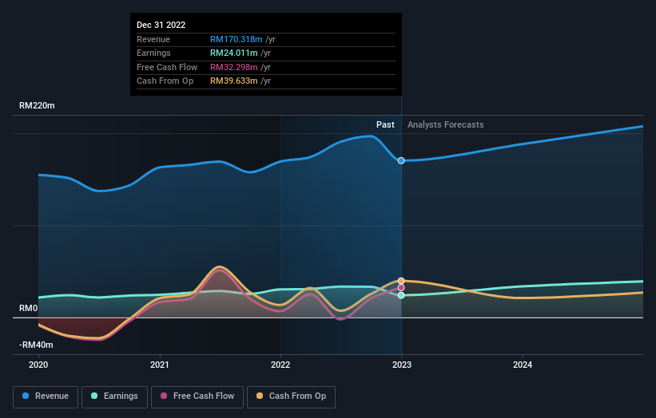Viewport: 656px width, 418px height.
Task: Click the teal Earnings data point marker
Action: 401,295
